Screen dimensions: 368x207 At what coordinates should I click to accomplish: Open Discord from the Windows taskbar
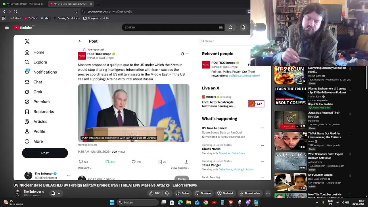click(x=248, y=202)
